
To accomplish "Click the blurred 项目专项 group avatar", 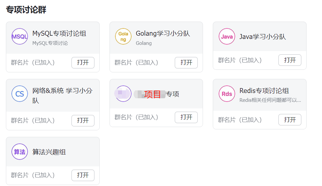I will click(x=123, y=94).
